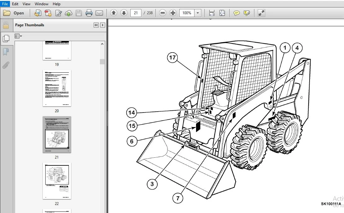The width and height of the screenshot is (344, 213).
Task: Open the Attachments paperclip panel icon
Action: 6,65
